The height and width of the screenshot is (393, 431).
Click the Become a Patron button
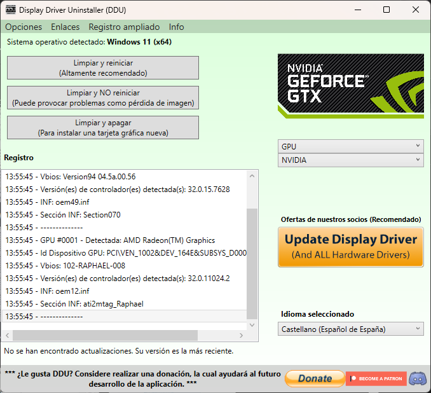[x=376, y=378]
